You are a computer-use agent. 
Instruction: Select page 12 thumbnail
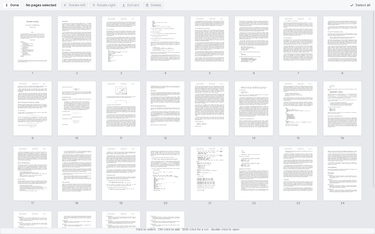(x=165, y=108)
